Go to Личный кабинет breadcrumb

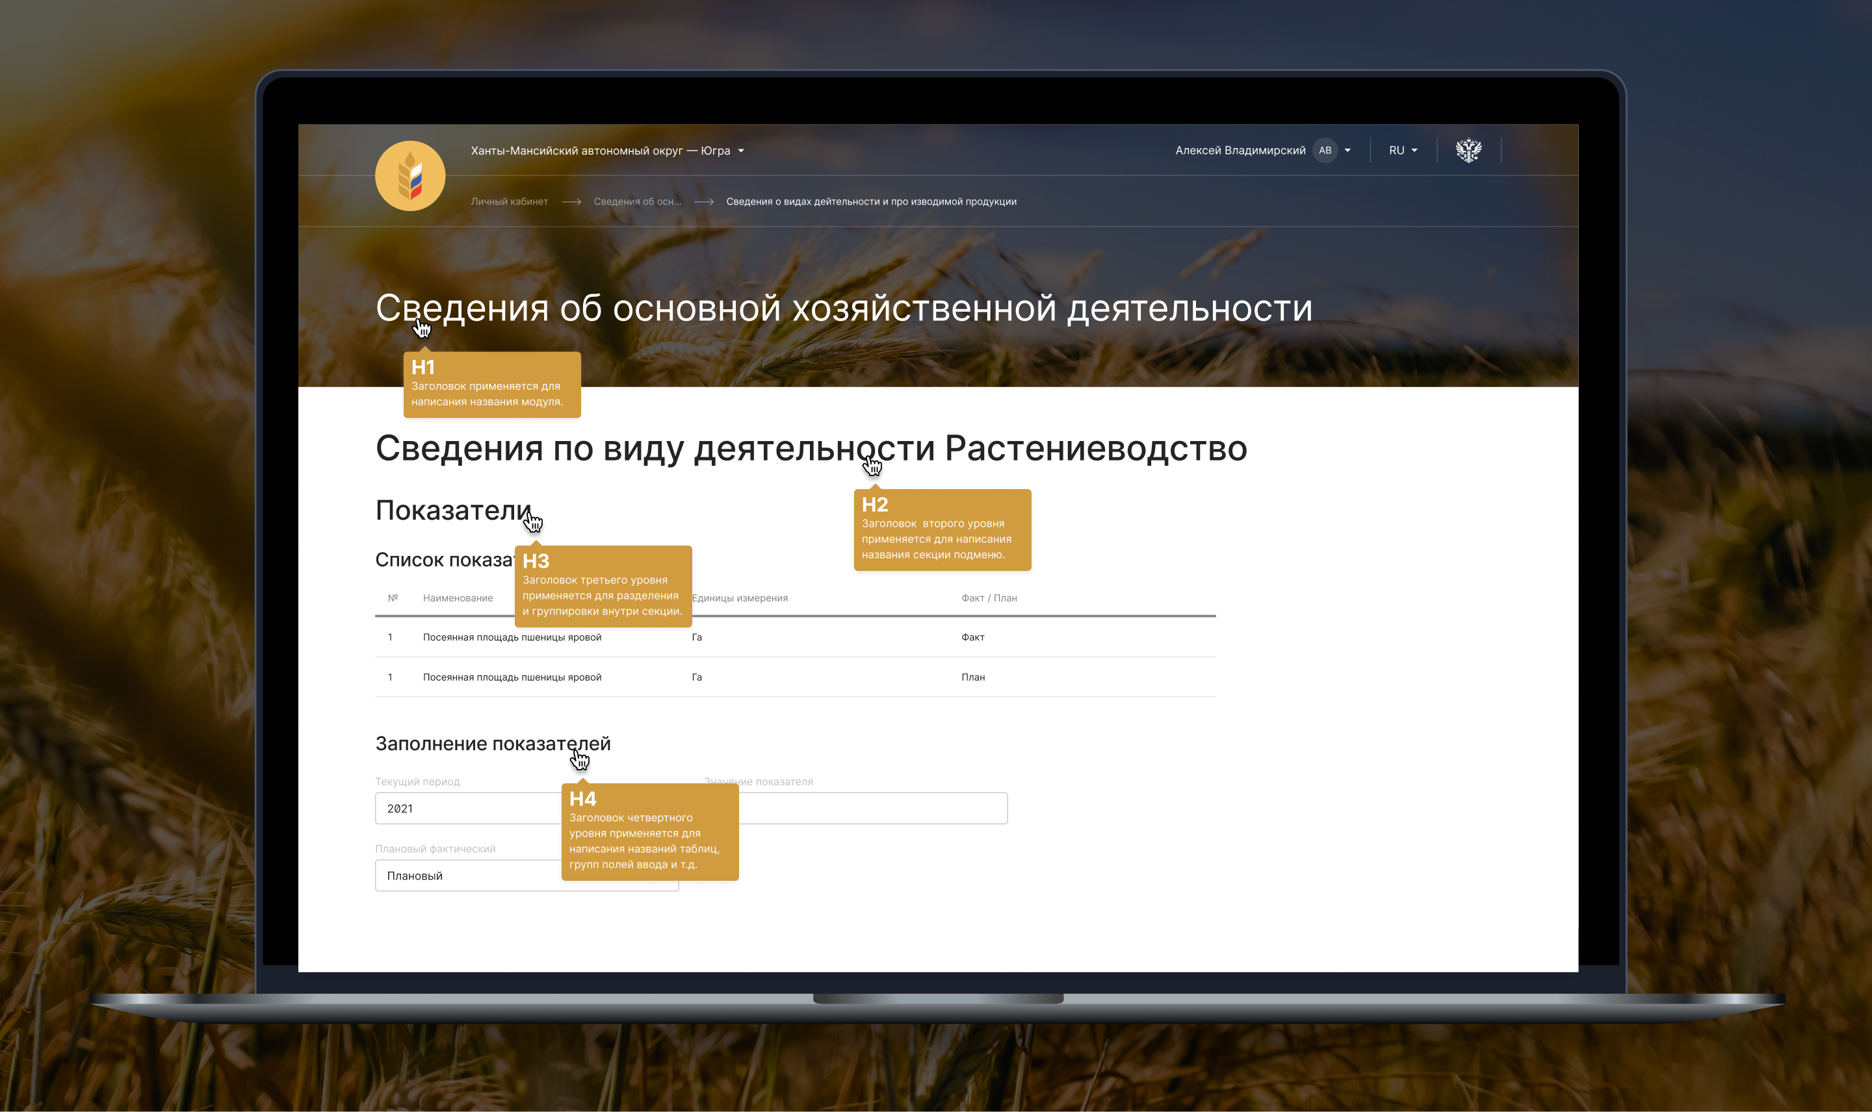tap(509, 201)
